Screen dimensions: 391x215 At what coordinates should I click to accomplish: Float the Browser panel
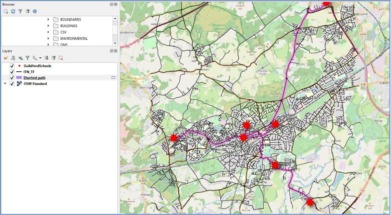112,4
